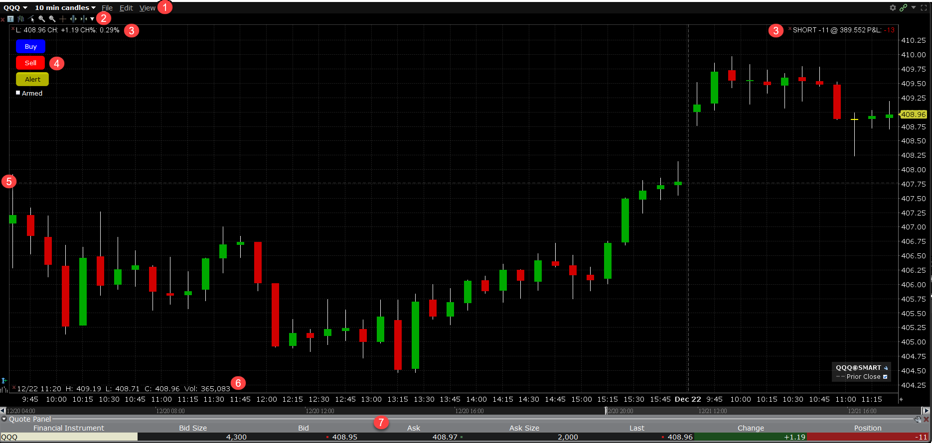932x443 pixels.
Task: Open the File menu
Action: coord(107,8)
